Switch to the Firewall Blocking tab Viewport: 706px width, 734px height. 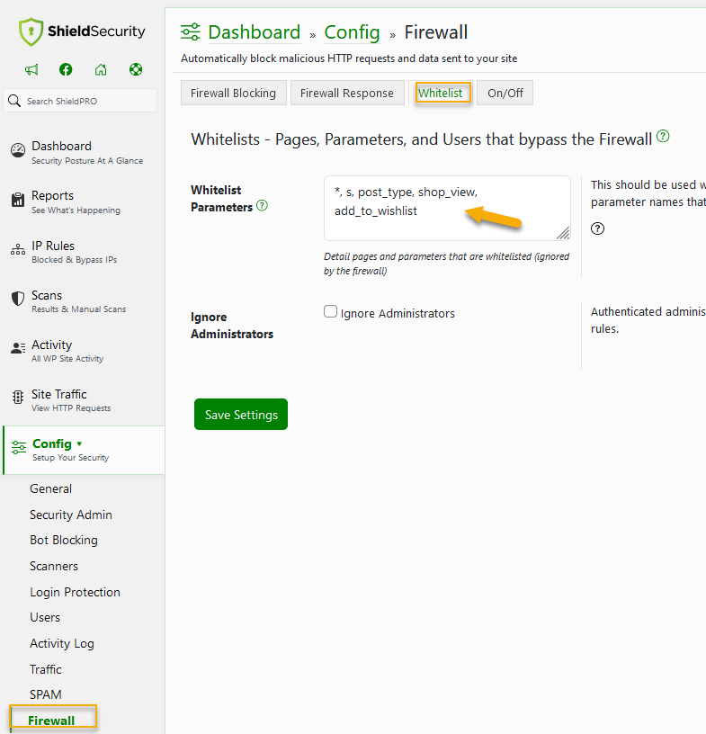(x=233, y=92)
